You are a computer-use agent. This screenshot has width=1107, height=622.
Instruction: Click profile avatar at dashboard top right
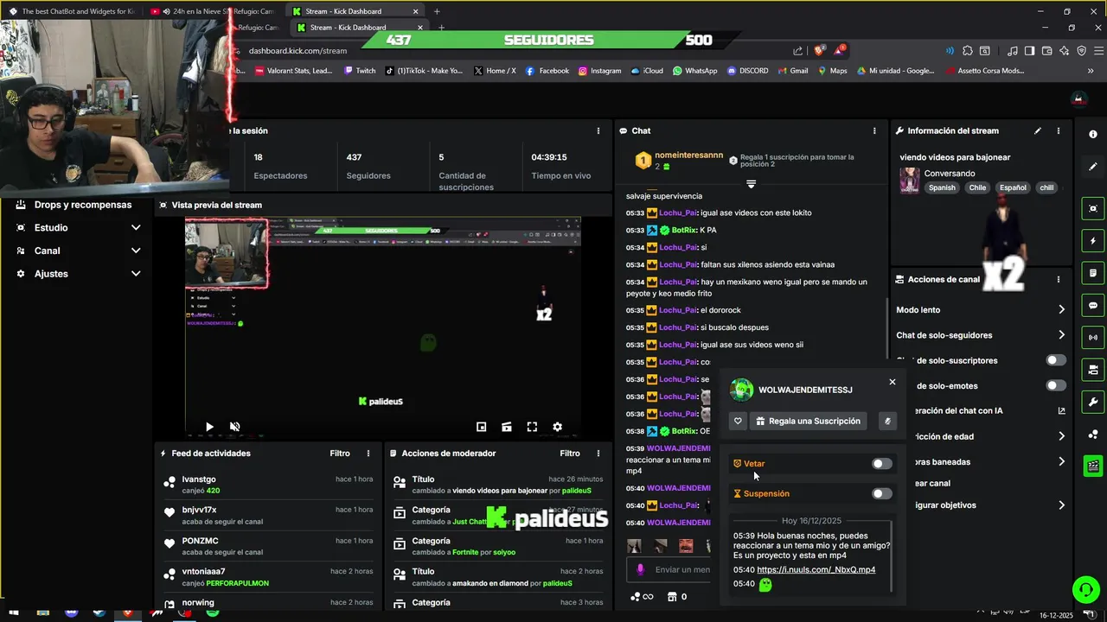click(1078, 98)
